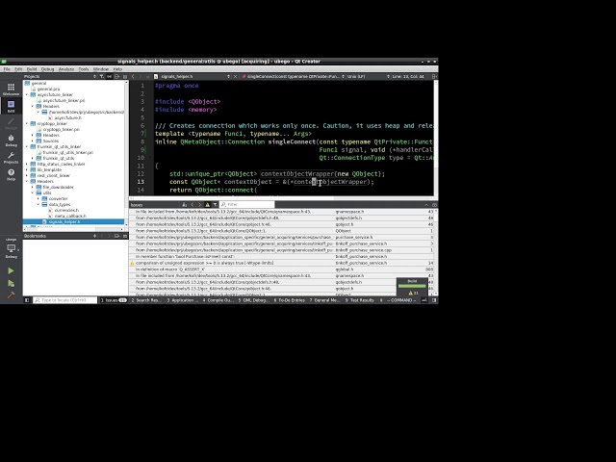Open the Edit menu
Viewport: 616px width, 462px height.
pyautogui.click(x=18, y=69)
